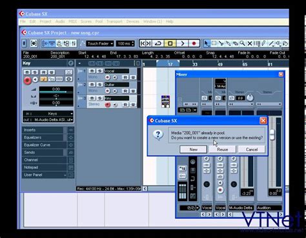Viewport: 306px width, 238px height.
Task: Select the Range Selection tool
Action: (x=214, y=43)
